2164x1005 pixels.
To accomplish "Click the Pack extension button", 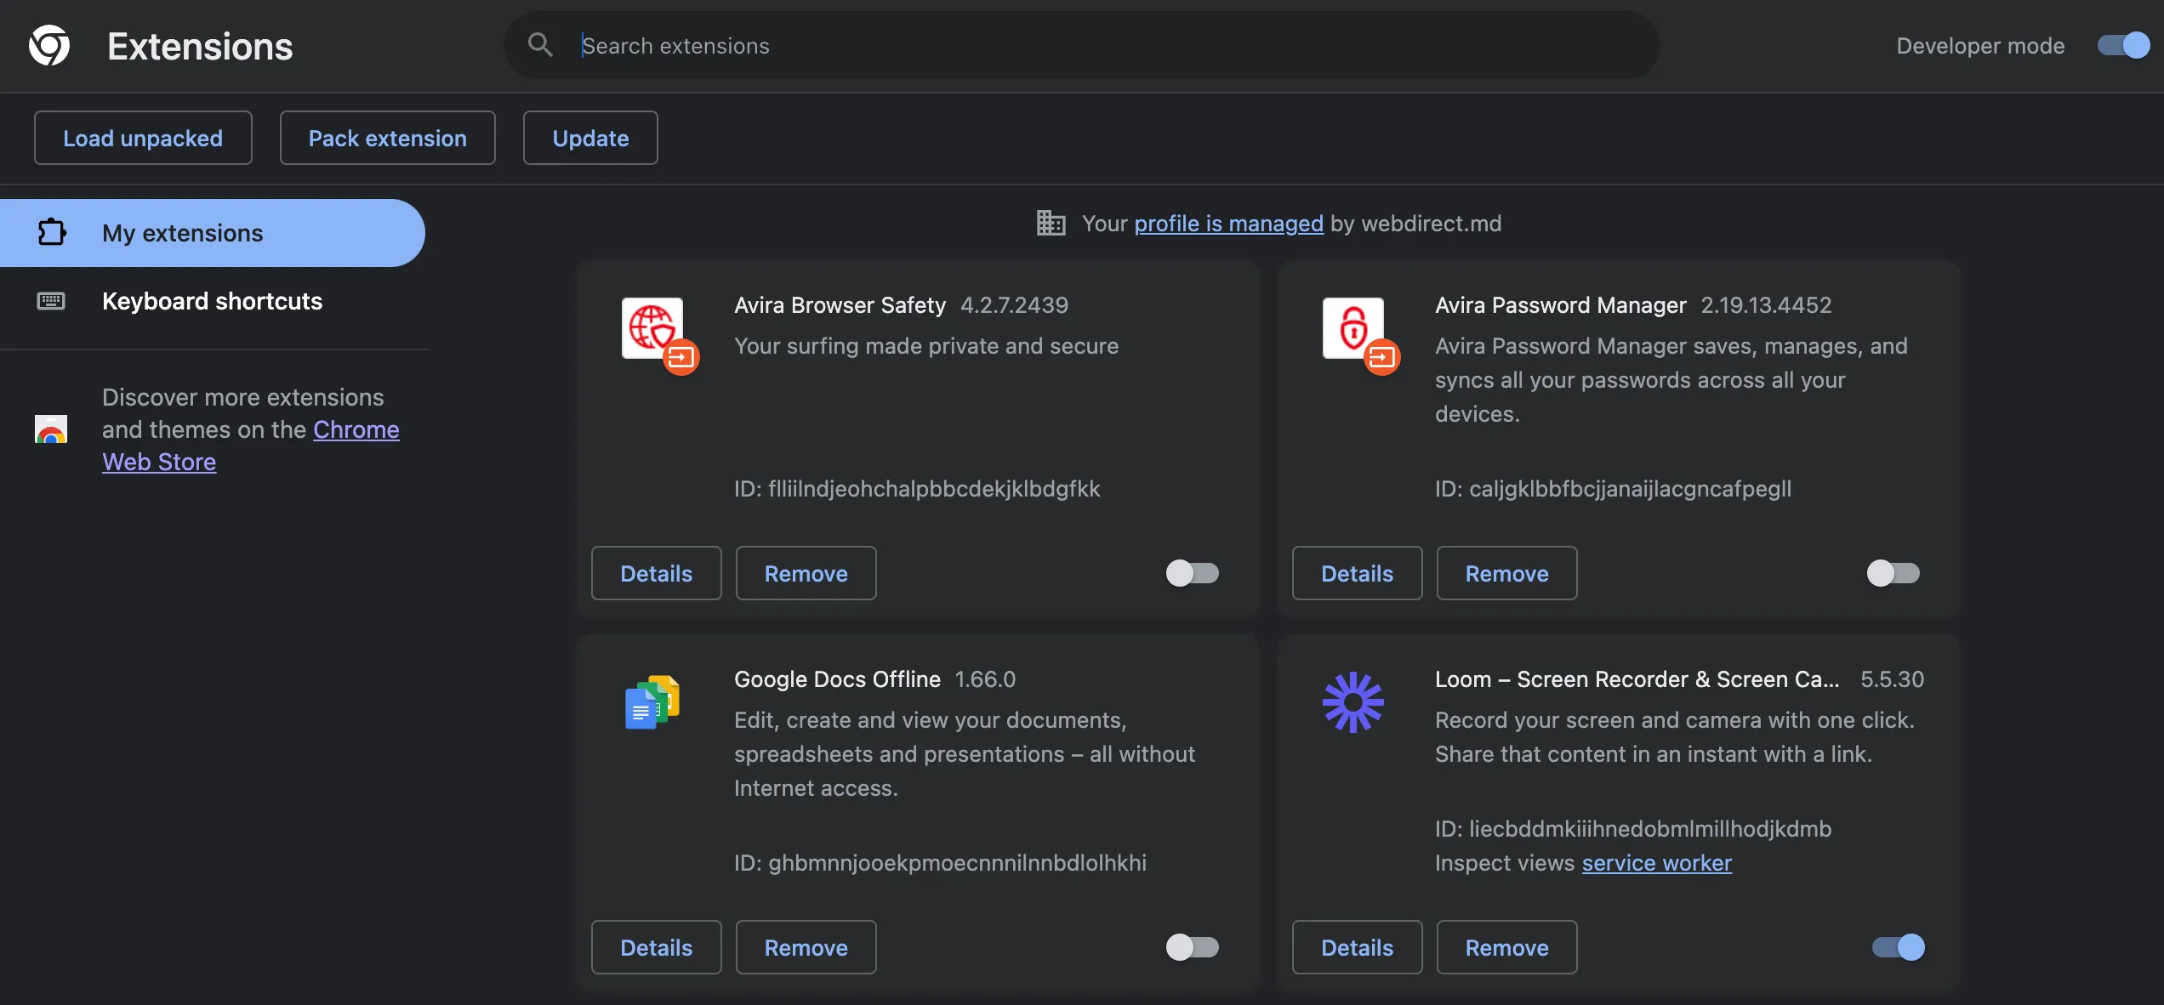I will click(387, 137).
